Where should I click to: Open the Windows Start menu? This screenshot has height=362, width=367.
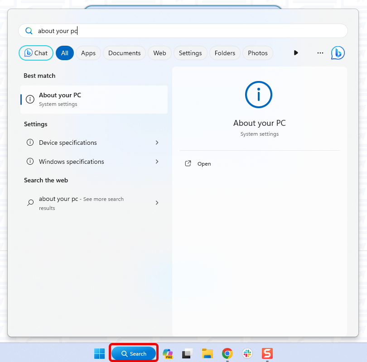[99, 353]
